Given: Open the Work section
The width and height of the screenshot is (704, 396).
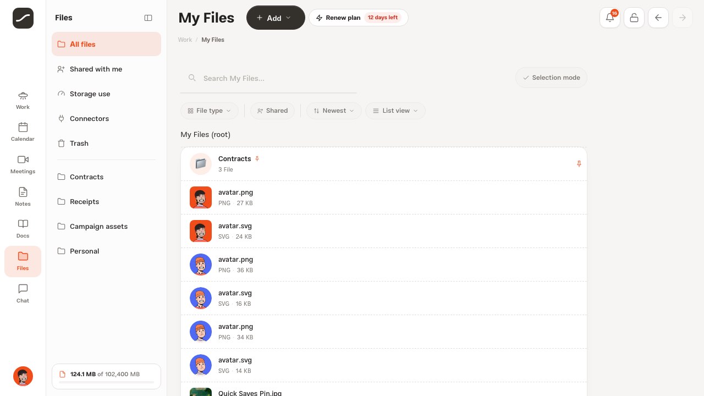Looking at the screenshot, I should (23, 100).
